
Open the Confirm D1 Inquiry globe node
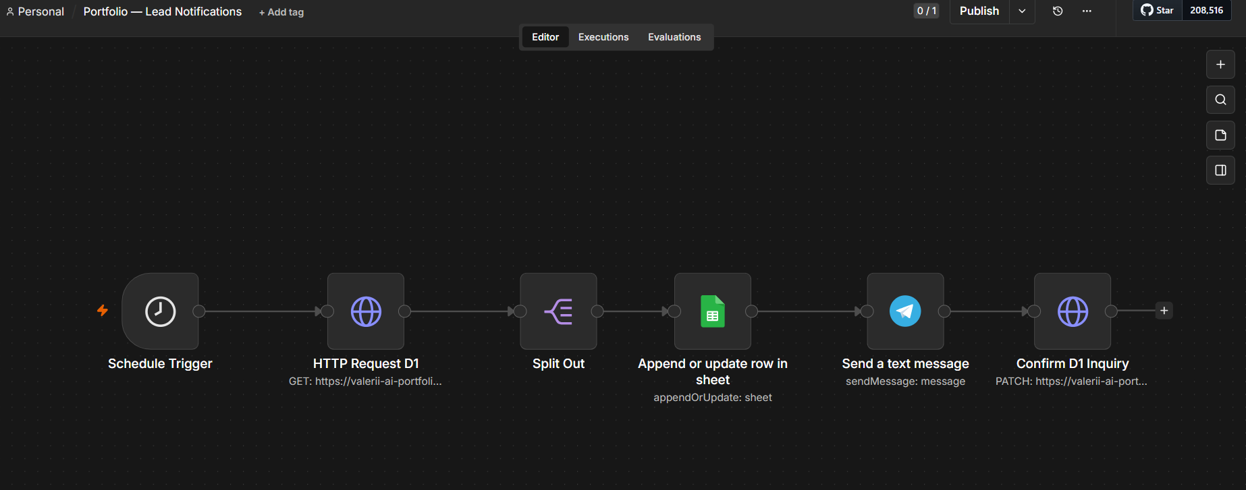click(1073, 311)
